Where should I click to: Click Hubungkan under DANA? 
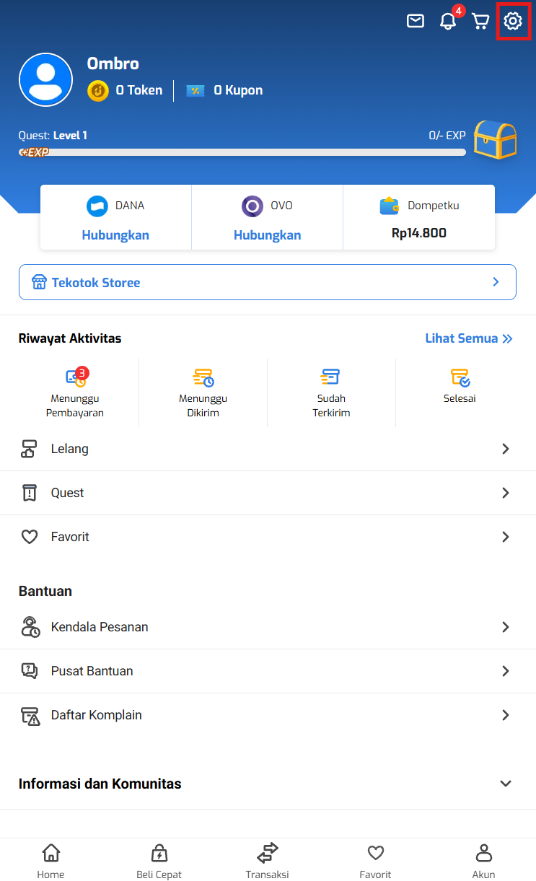115,235
